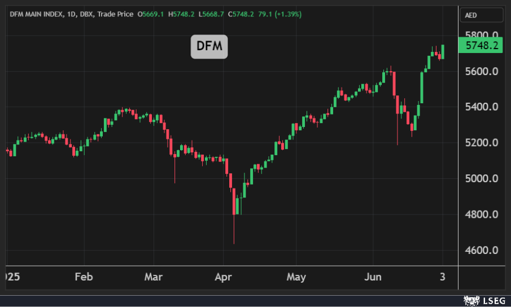The image size is (511, 307).
Task: Click the LSEG logo icon
Action: point(469,300)
